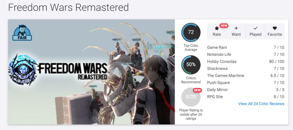The width and height of the screenshot is (293, 130).
Task: Click the Freedom Wars Remastered page title
Action: click(x=68, y=8)
